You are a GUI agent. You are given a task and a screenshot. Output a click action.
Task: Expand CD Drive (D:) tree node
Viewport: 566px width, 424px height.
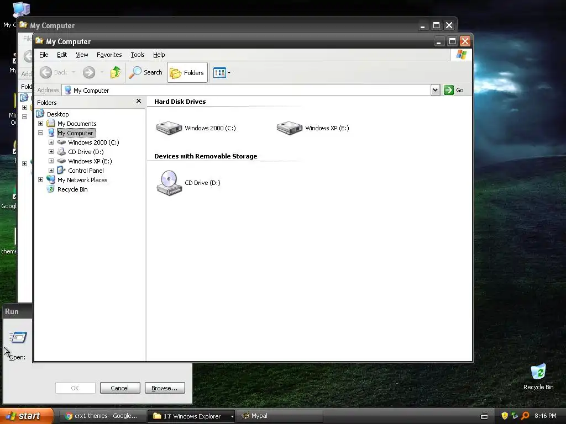coord(51,151)
